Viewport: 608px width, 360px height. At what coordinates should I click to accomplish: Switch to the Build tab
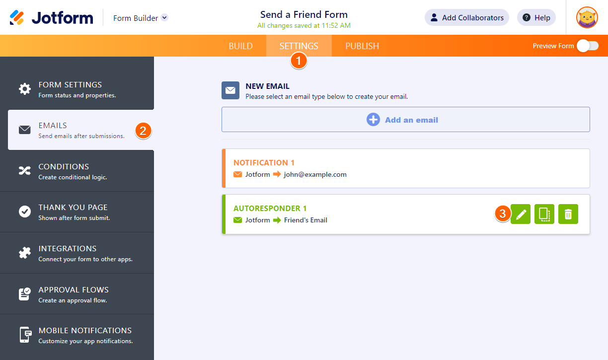241,46
